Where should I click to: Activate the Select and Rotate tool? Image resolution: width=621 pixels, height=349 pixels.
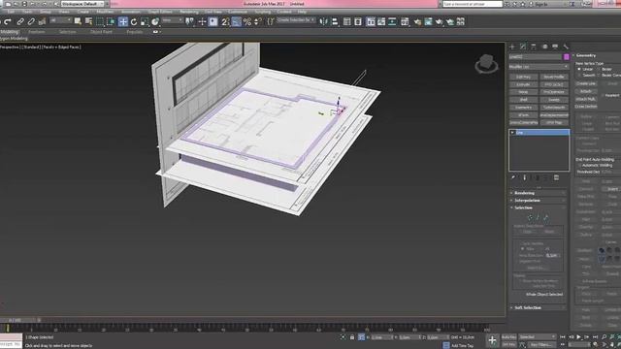click(134, 21)
